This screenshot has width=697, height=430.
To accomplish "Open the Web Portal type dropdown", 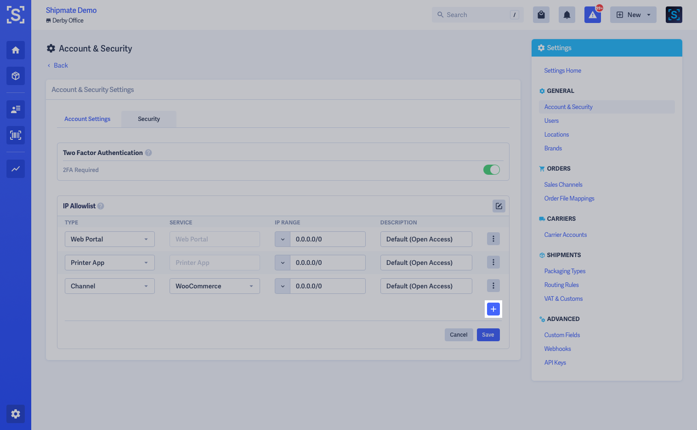I will [x=110, y=239].
